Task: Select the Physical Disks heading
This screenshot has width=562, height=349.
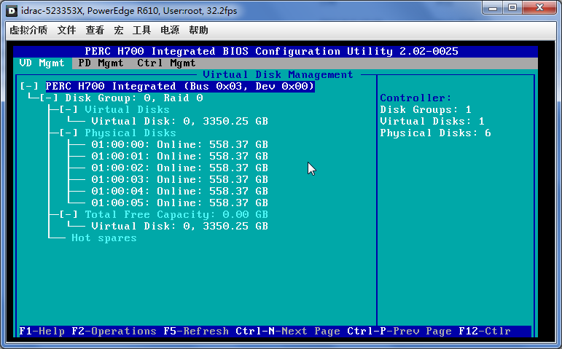Action: 130,133
